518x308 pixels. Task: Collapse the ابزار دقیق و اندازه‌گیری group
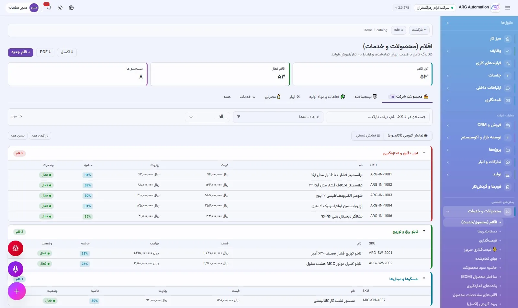424,153
